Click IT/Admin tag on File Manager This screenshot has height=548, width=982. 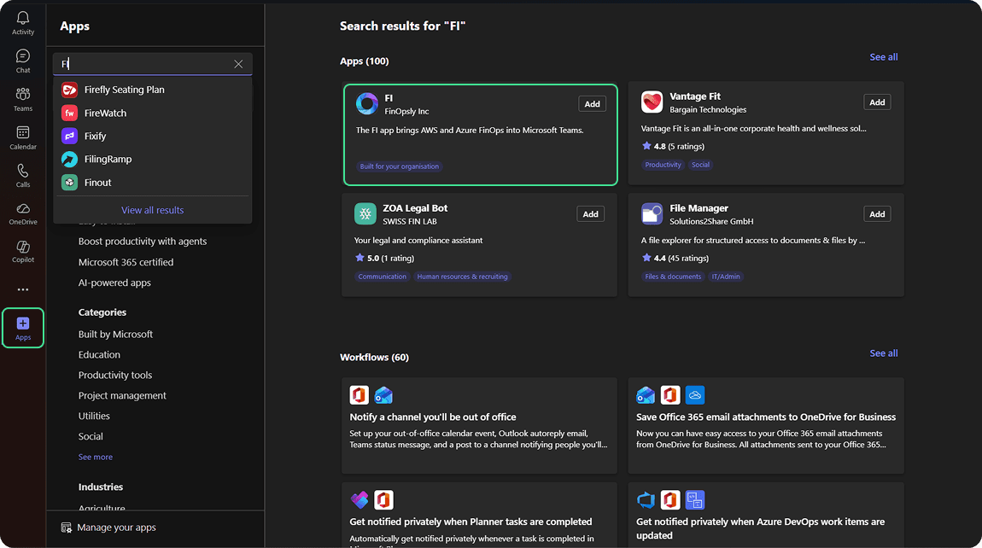click(726, 277)
